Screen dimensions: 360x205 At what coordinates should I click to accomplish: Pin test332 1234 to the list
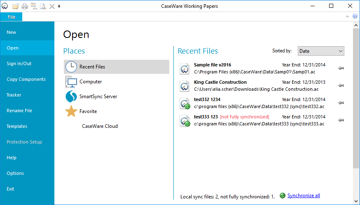[341, 103]
